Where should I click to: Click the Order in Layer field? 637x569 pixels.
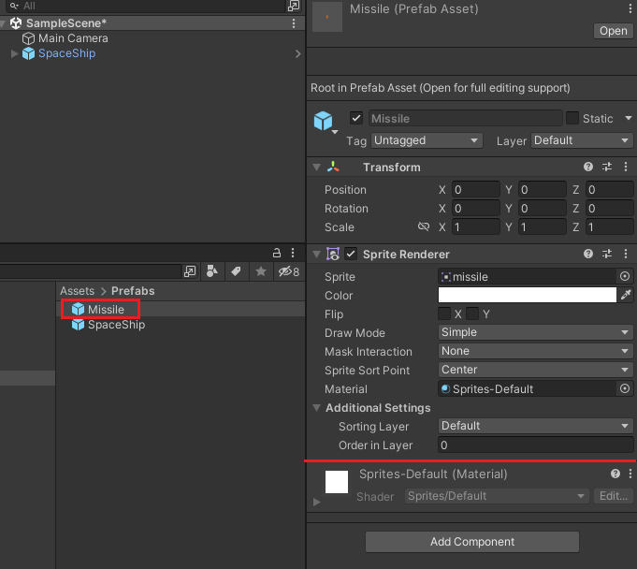tap(535, 445)
